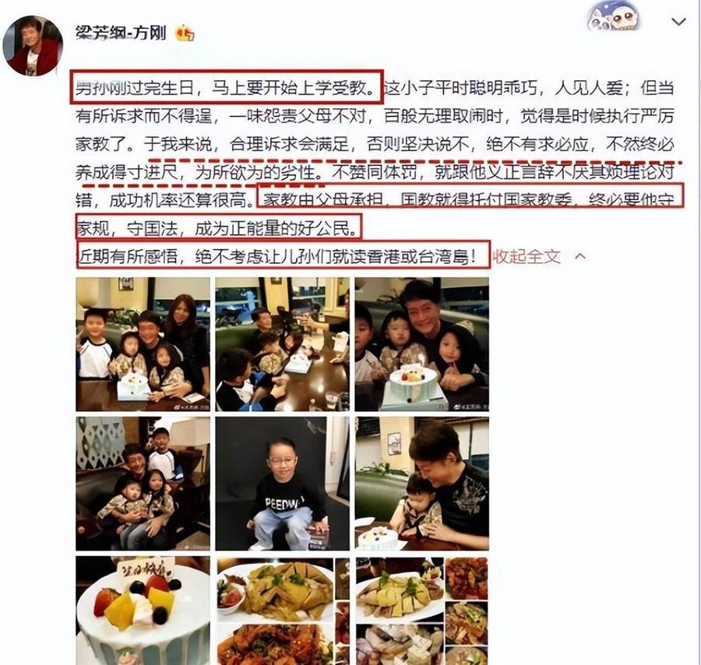Screen dimensions: 701x665
Task: Open the poster's profile avatar
Action: tap(33, 46)
